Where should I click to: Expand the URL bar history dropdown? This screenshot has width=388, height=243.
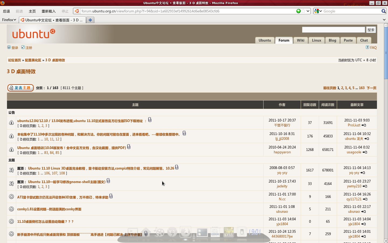pos(308,11)
